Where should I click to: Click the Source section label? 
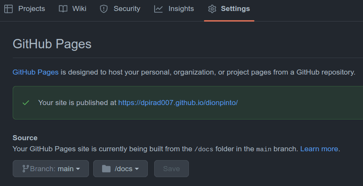(25, 138)
